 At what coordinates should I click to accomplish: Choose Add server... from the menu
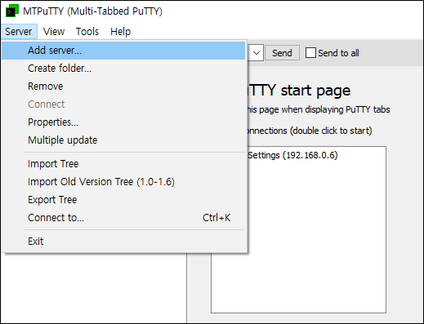coord(123,51)
